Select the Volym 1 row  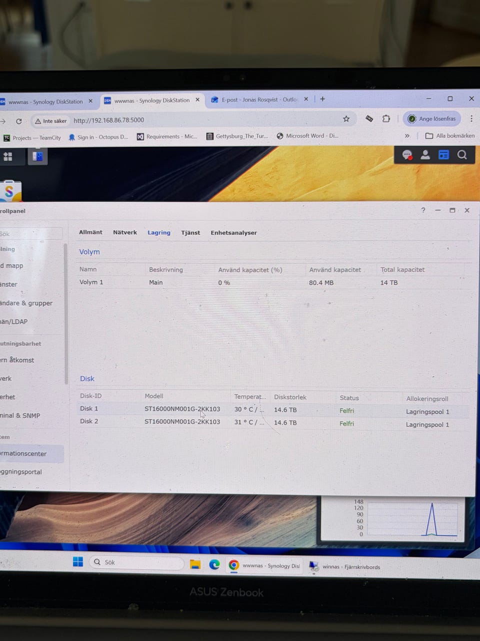click(273, 282)
